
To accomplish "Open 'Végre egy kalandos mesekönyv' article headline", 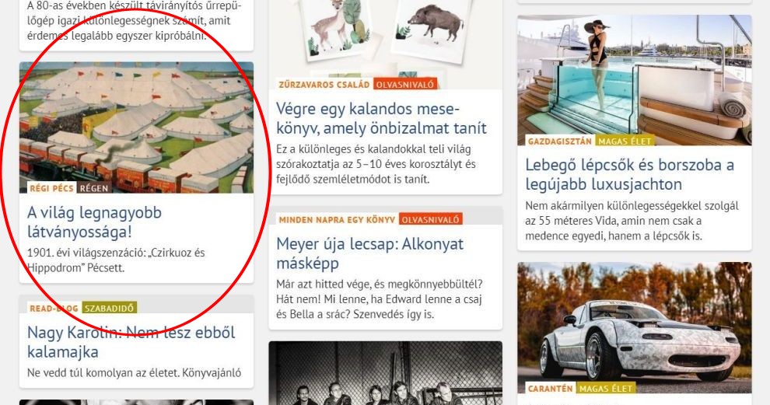I will [381, 118].
